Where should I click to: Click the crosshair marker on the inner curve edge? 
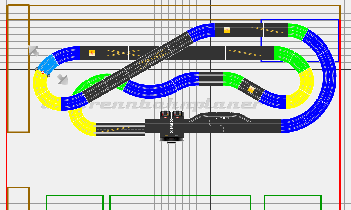pos(49,76)
